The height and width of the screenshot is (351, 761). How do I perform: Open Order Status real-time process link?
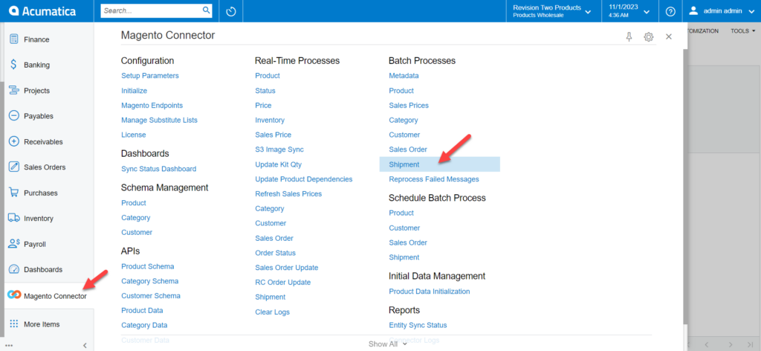click(275, 253)
